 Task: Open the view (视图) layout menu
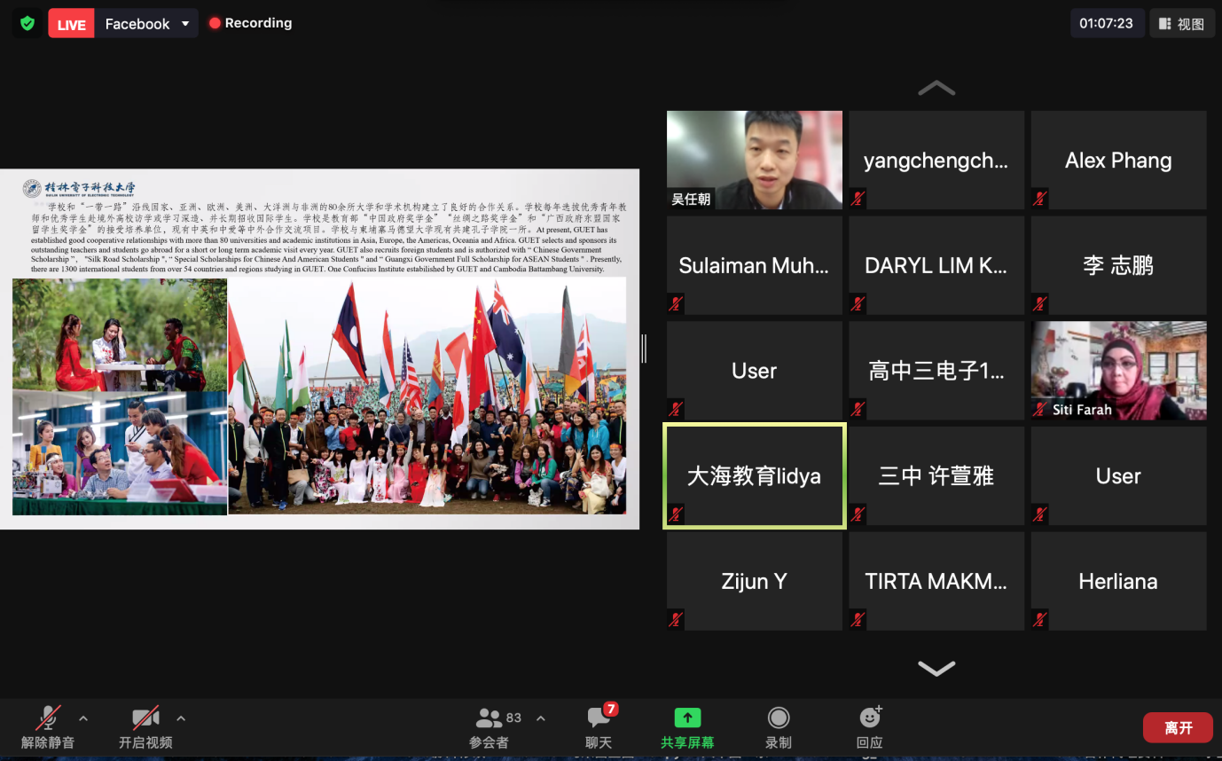(x=1182, y=24)
